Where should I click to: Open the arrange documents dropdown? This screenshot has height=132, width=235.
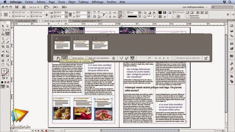tap(65, 7)
